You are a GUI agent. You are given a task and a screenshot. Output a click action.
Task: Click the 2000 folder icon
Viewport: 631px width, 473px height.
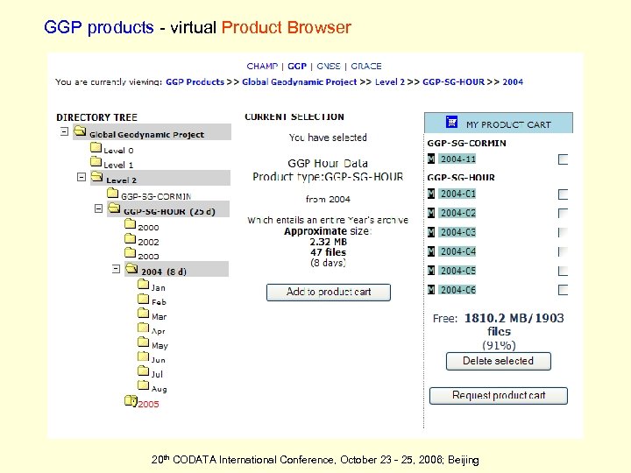click(130, 223)
